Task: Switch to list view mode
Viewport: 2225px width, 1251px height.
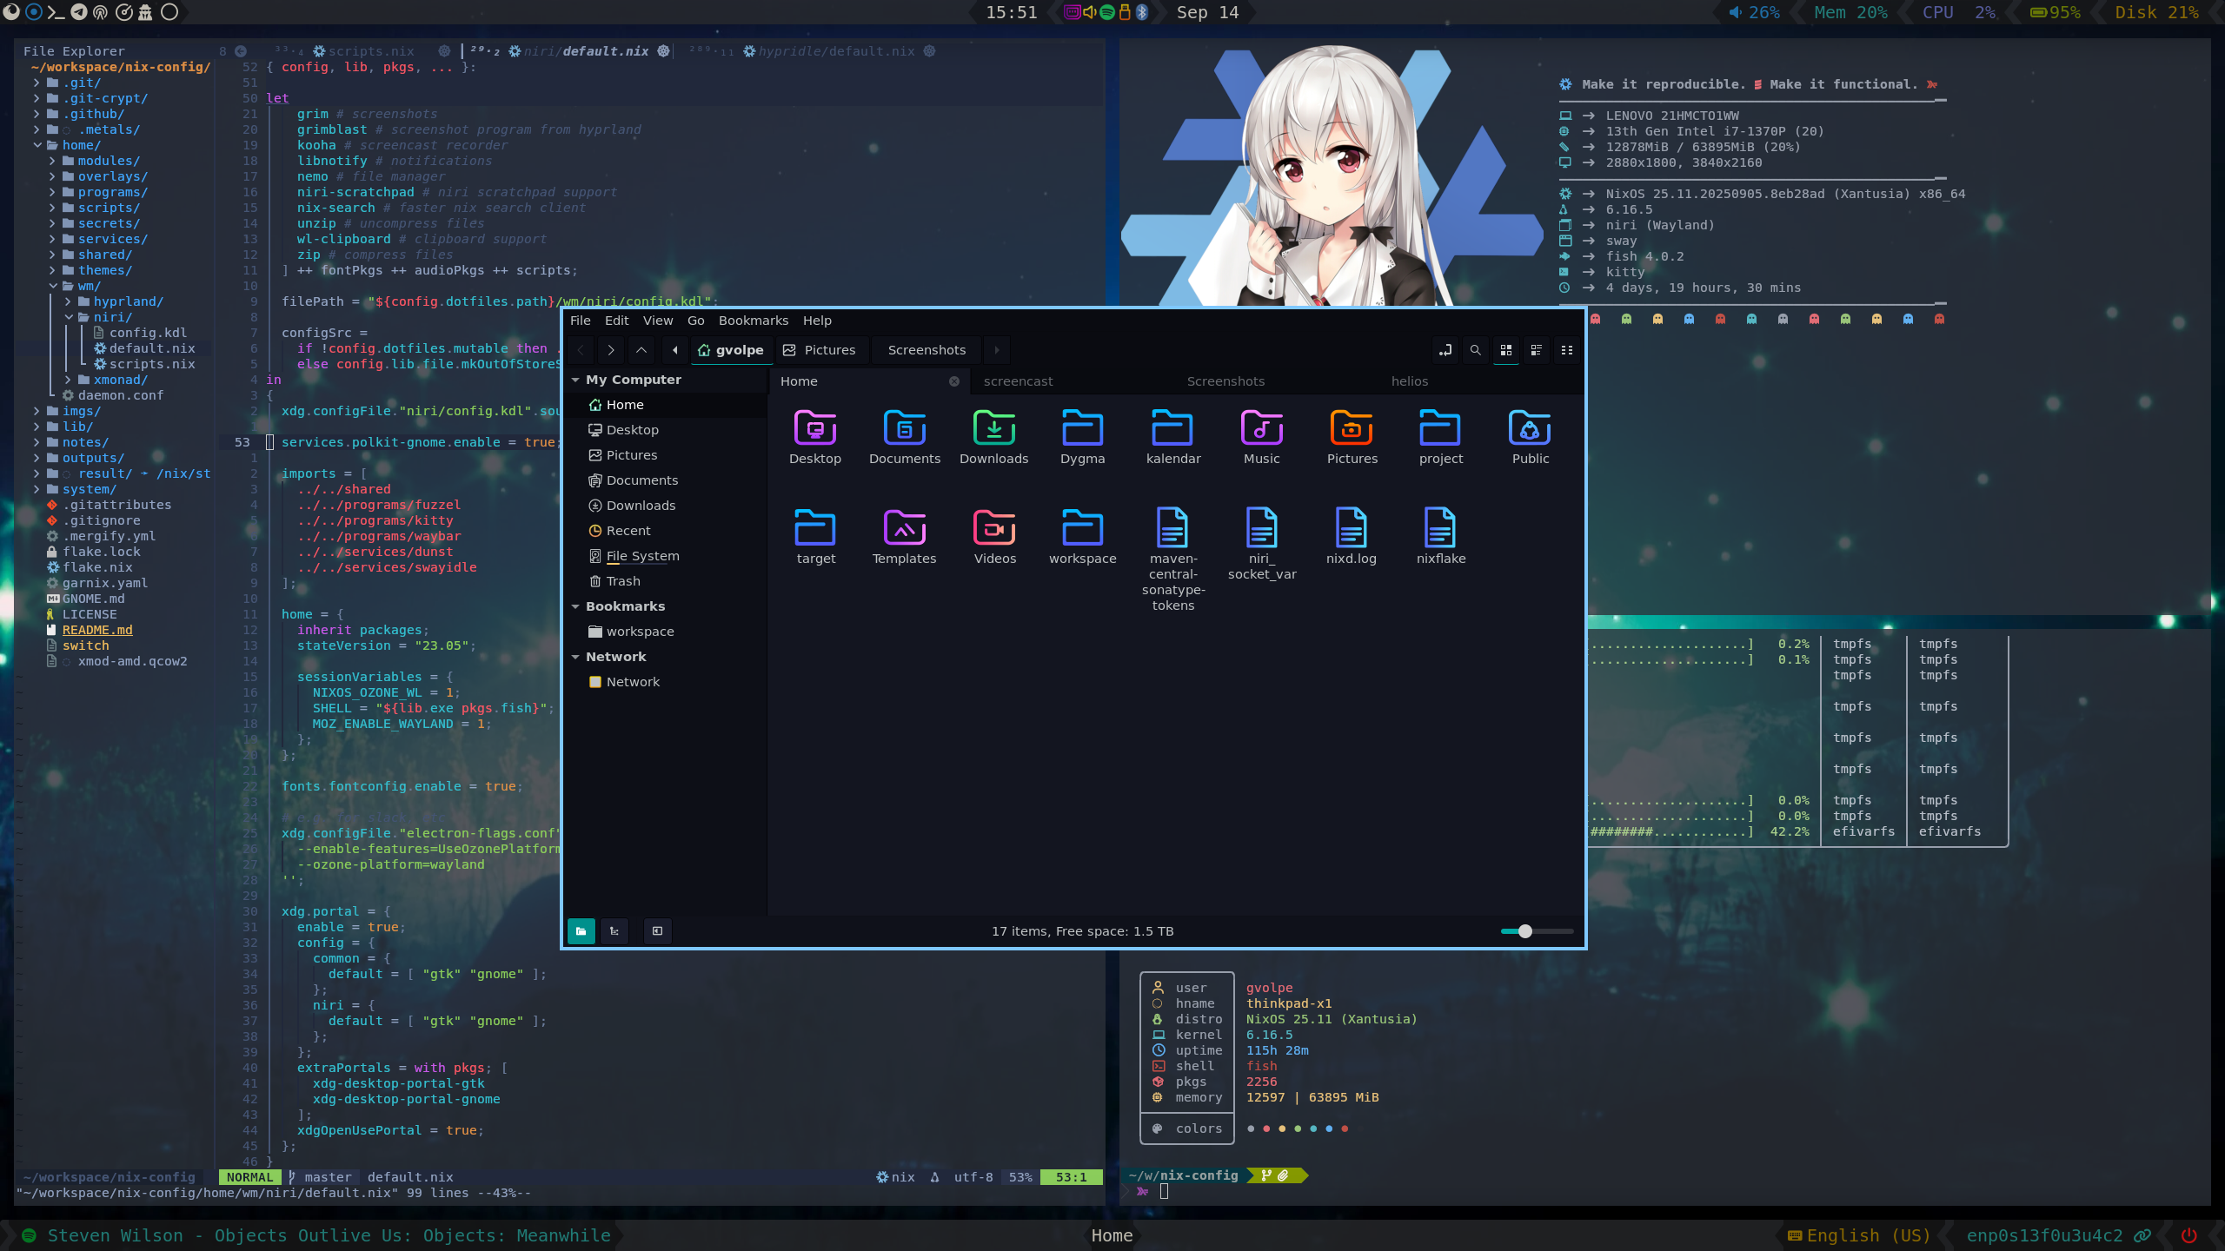Action: point(1536,350)
